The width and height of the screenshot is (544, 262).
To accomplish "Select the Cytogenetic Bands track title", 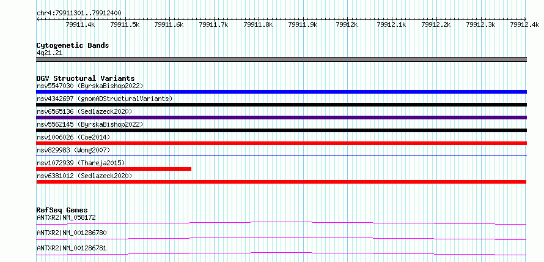I will coord(73,45).
